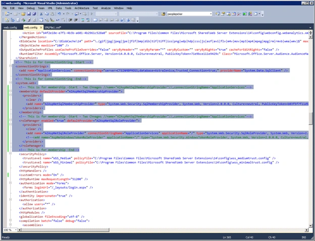This screenshot has height=241, width=315.
Task: Open the XML menu
Action: point(50,8)
